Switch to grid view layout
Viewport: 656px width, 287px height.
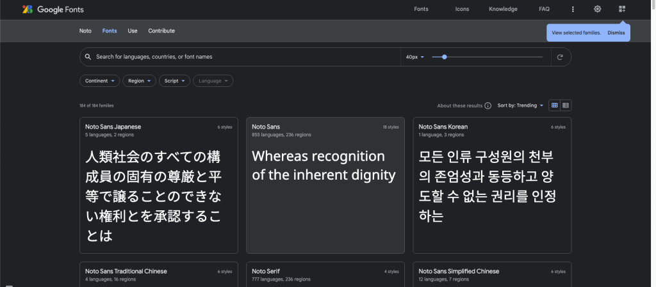tap(554, 105)
